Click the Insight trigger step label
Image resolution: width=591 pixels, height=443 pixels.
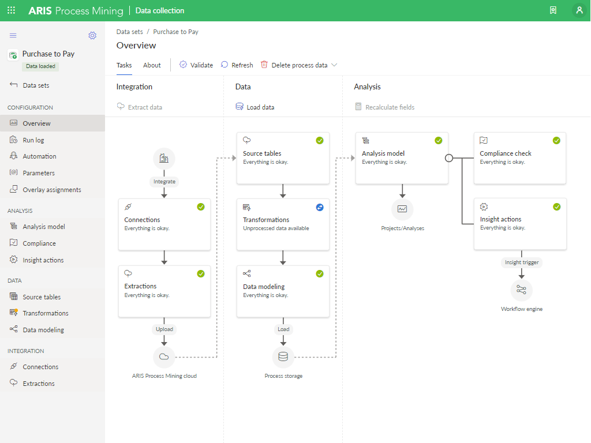pyautogui.click(x=522, y=262)
